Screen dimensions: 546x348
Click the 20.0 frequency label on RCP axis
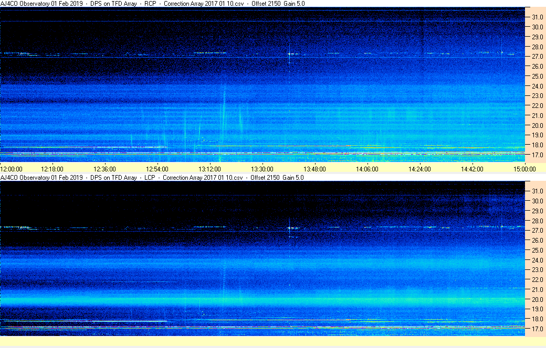(x=537, y=125)
